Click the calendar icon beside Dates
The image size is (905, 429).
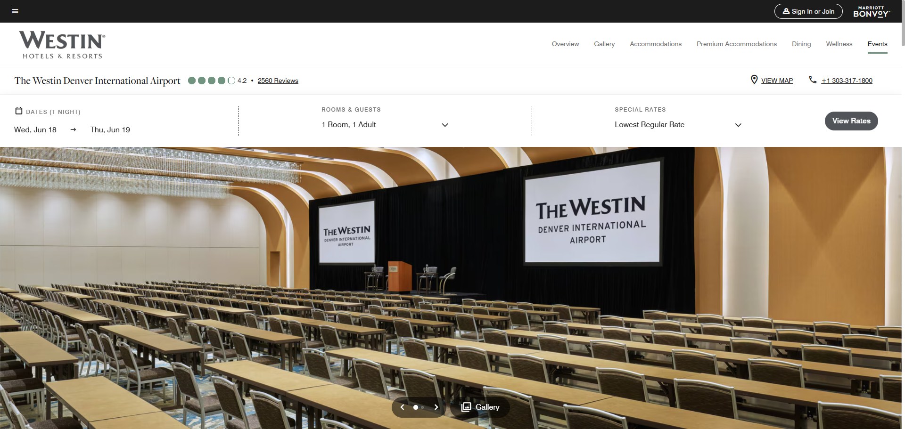(x=19, y=111)
